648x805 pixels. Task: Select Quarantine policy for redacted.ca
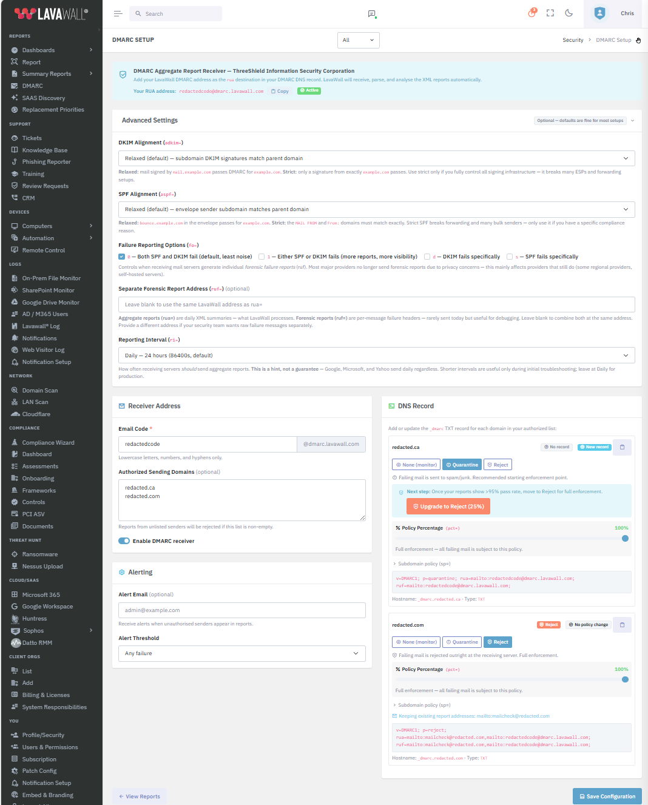pos(462,465)
